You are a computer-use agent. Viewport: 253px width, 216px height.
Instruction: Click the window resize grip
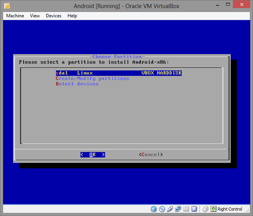click(248, 211)
